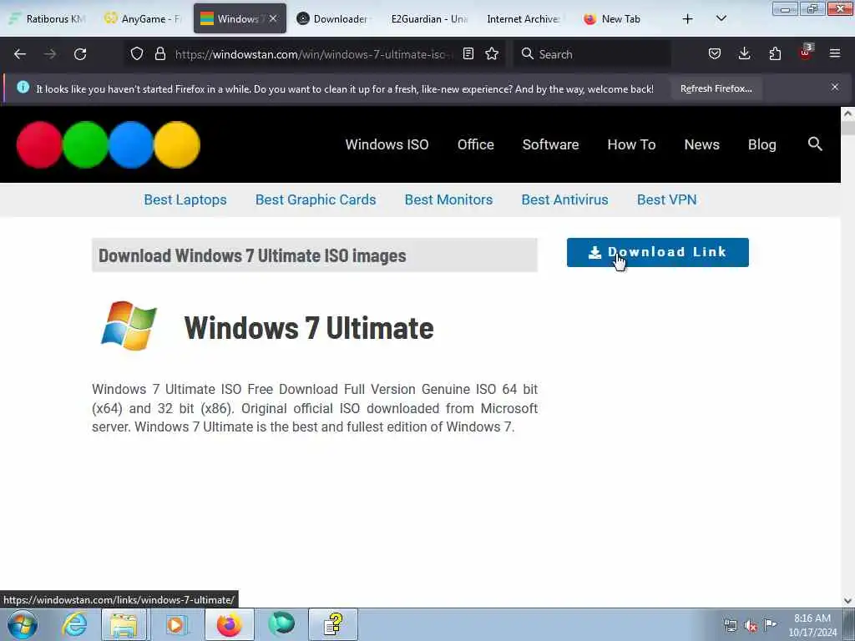Open News menu item

tap(701, 144)
